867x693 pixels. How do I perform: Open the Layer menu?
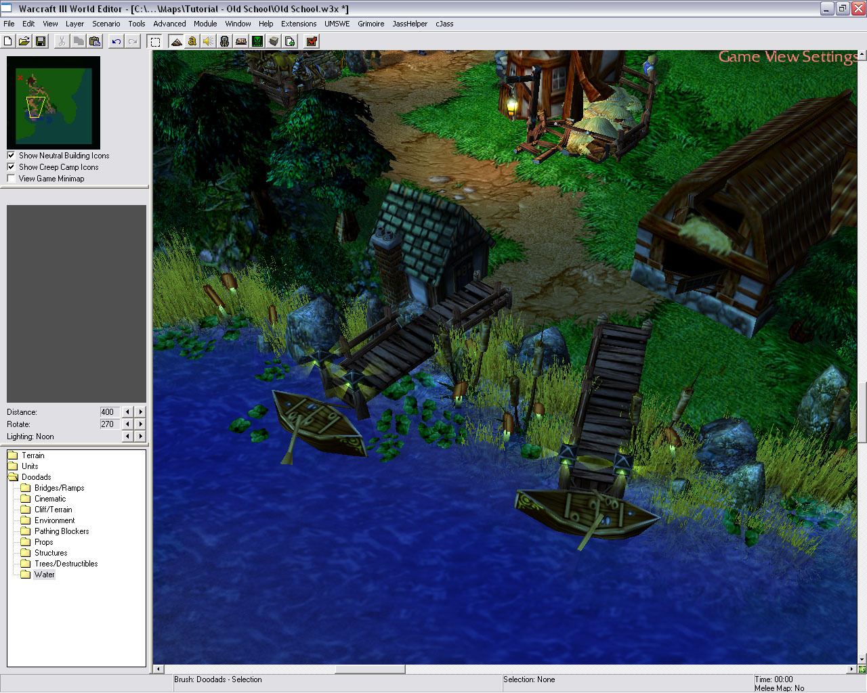pos(75,24)
